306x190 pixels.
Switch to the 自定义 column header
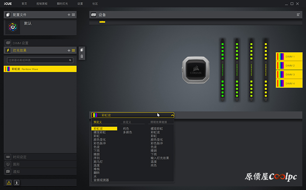[127, 122]
